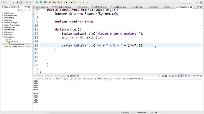Toggle Word Wrap in Console toolbar

point(176,76)
